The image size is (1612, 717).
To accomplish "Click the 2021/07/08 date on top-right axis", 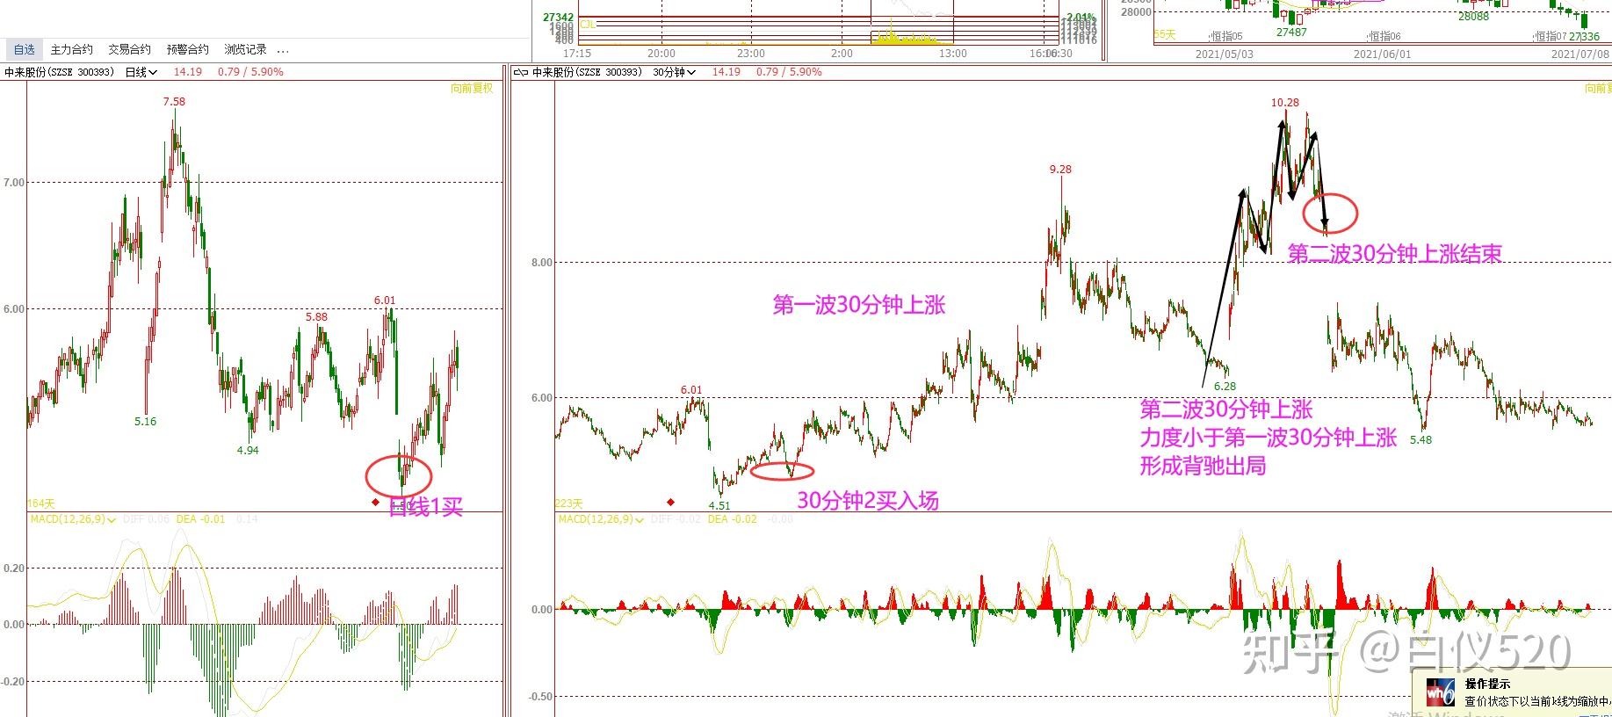I will click(1579, 54).
